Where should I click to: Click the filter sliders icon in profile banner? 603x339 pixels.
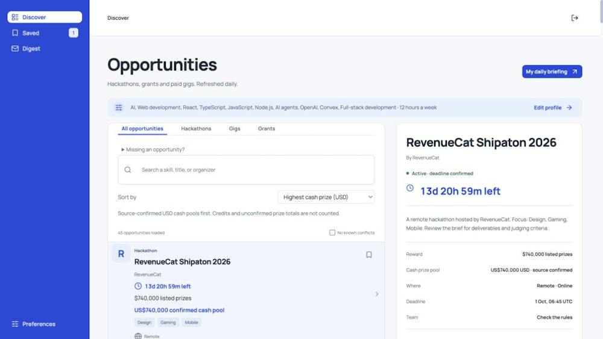click(x=119, y=108)
